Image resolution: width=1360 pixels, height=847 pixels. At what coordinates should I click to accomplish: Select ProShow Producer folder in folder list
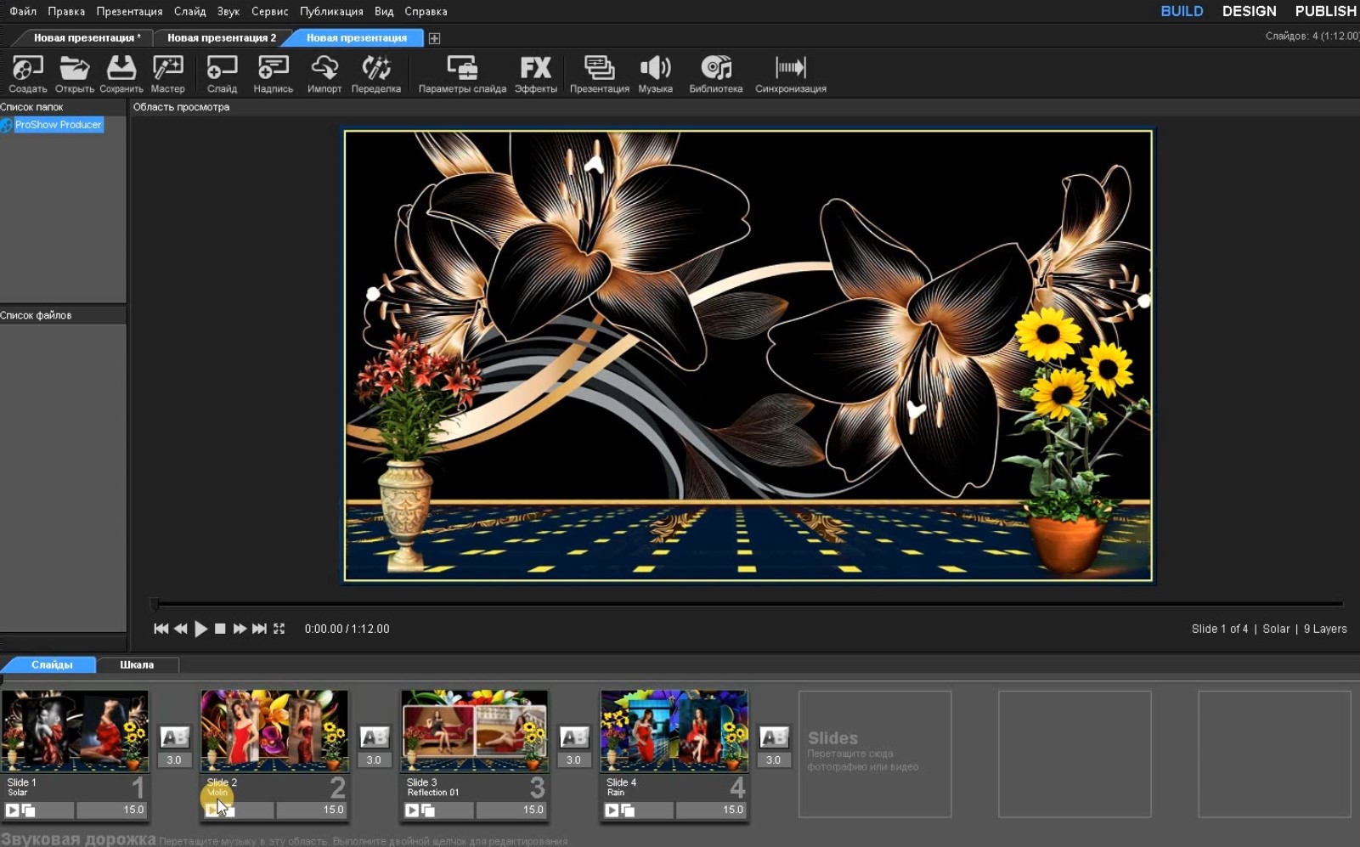click(x=58, y=125)
